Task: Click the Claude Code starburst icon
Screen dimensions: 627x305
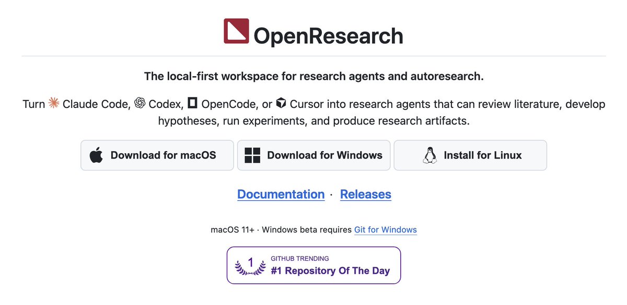Action: pyautogui.click(x=53, y=103)
